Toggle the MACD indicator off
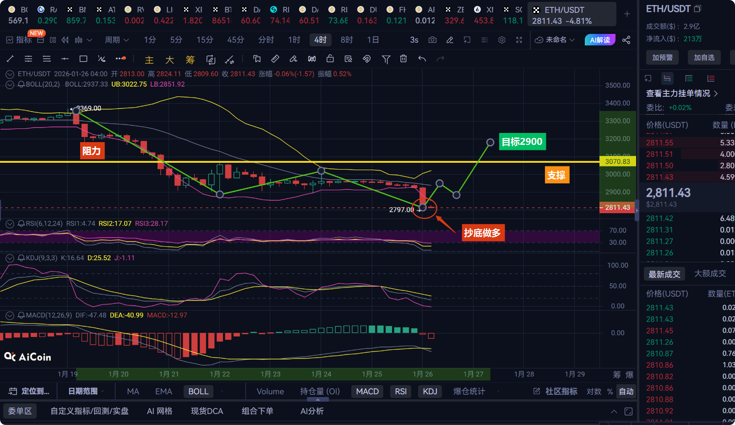735x425 pixels. coord(367,392)
